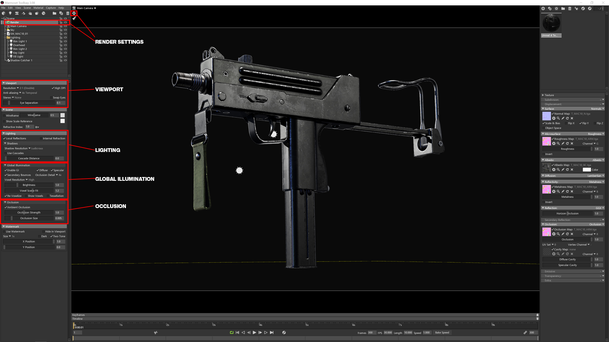Open the Capture menu

(51, 8)
